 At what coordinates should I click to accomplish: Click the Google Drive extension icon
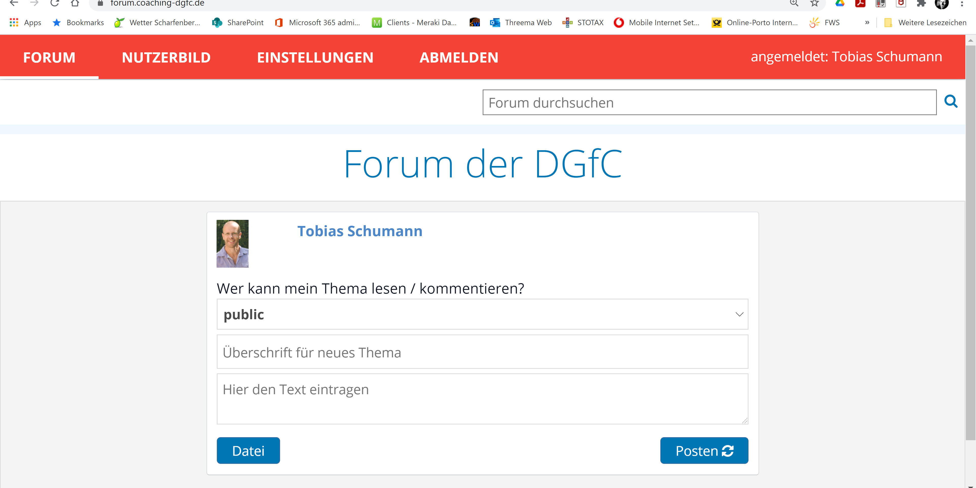point(840,3)
